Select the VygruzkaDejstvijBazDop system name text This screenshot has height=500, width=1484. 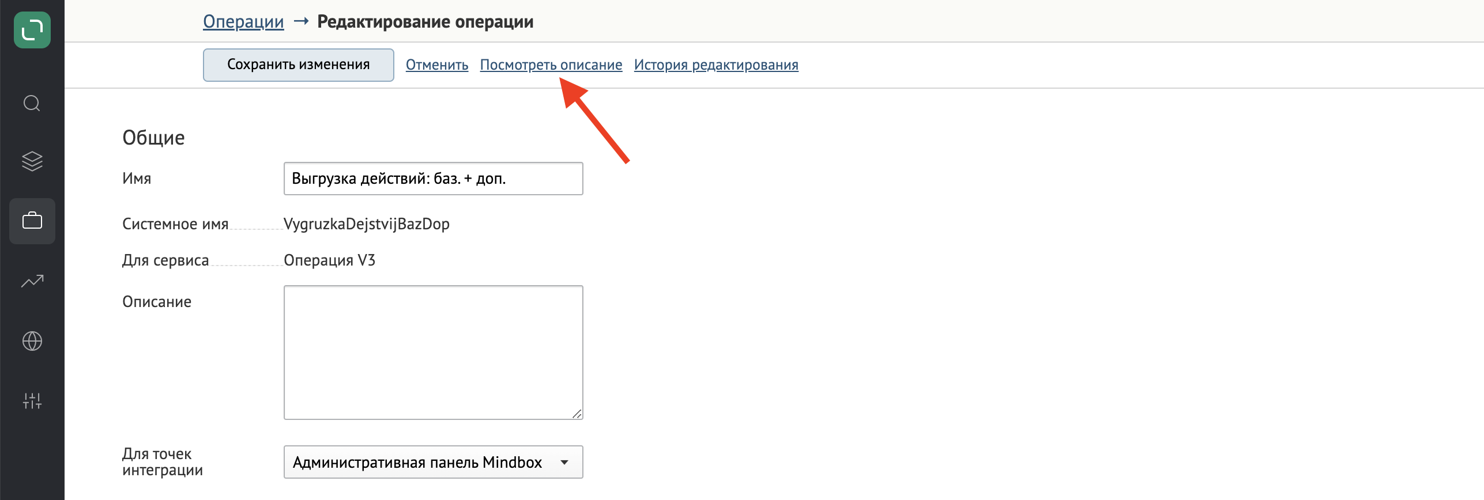click(x=367, y=224)
